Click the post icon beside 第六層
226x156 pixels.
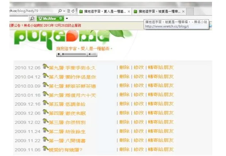click(46, 94)
